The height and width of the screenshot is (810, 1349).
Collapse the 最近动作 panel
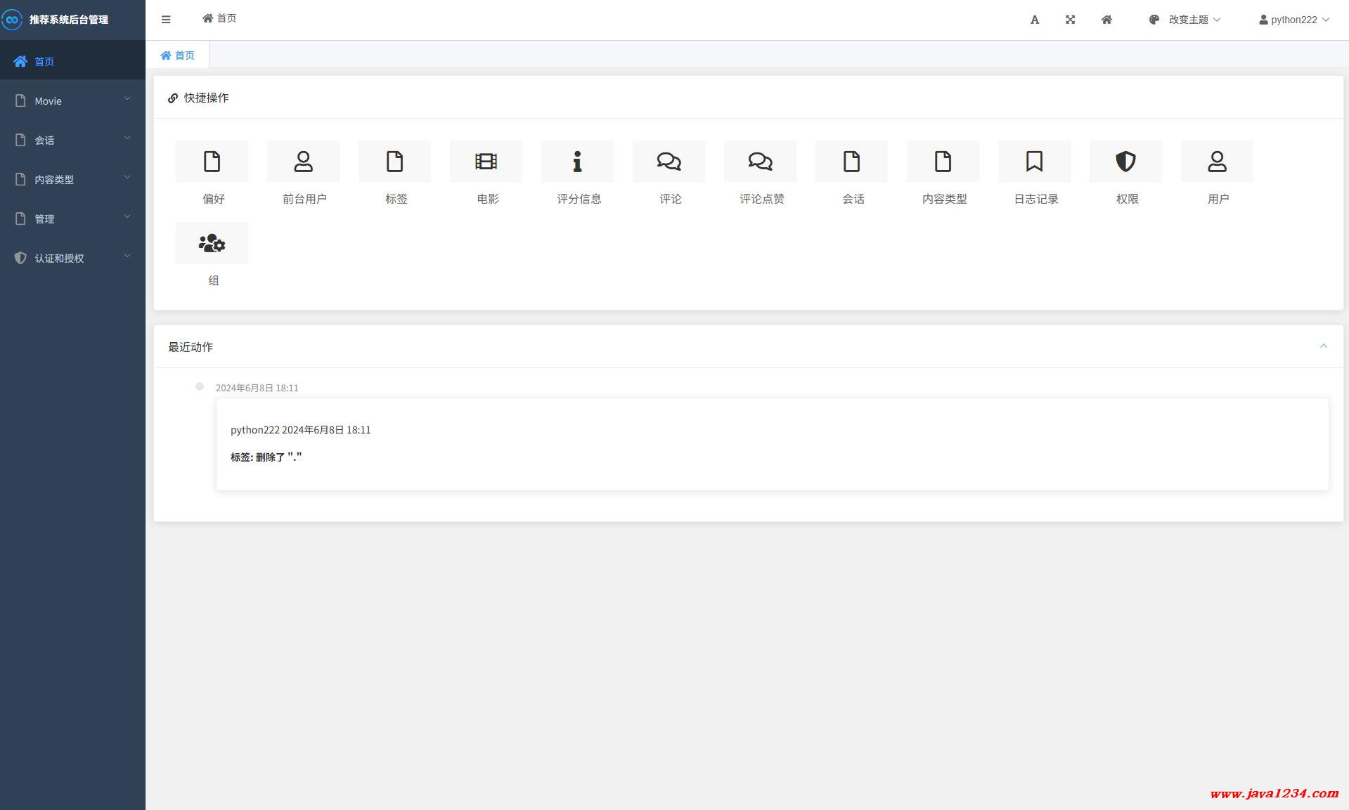[1323, 346]
